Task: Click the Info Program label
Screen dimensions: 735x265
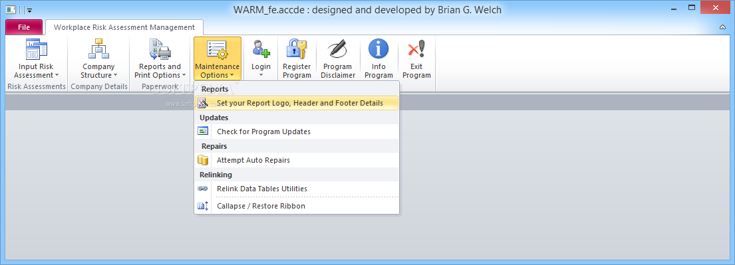Action: coord(378,70)
